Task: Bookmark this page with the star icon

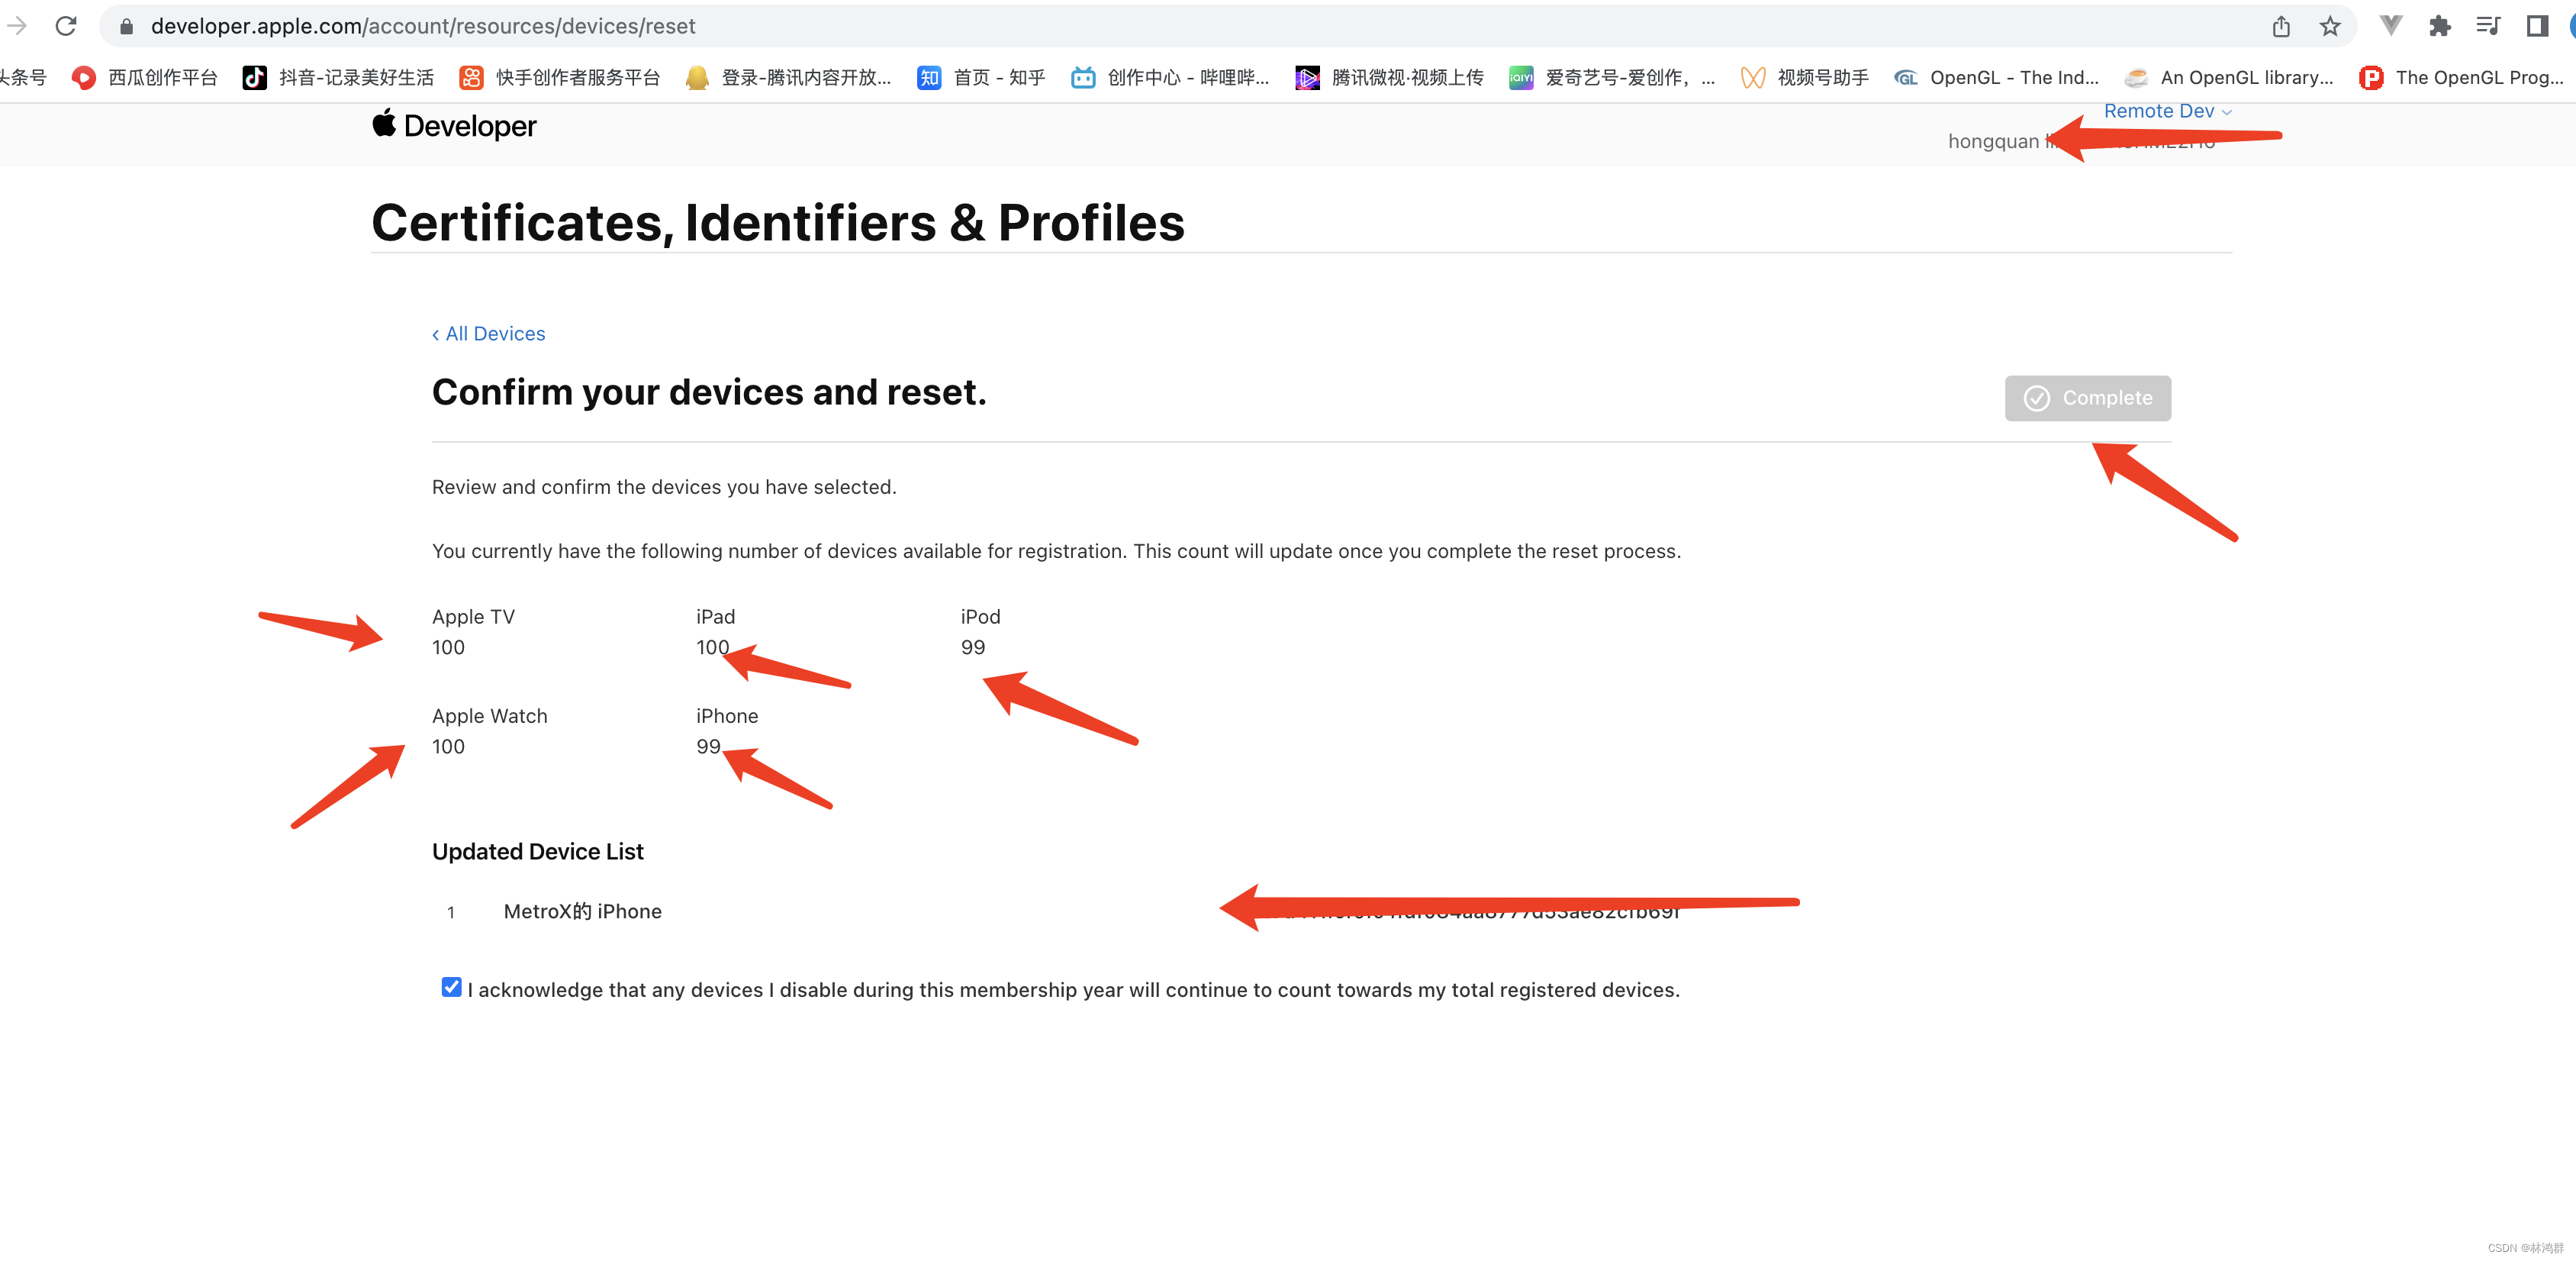Action: click(x=2330, y=27)
